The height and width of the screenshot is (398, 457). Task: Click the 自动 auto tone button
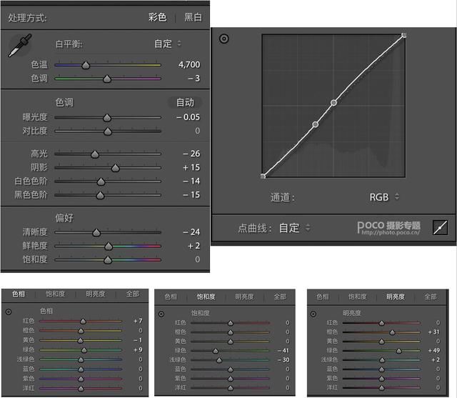185,102
